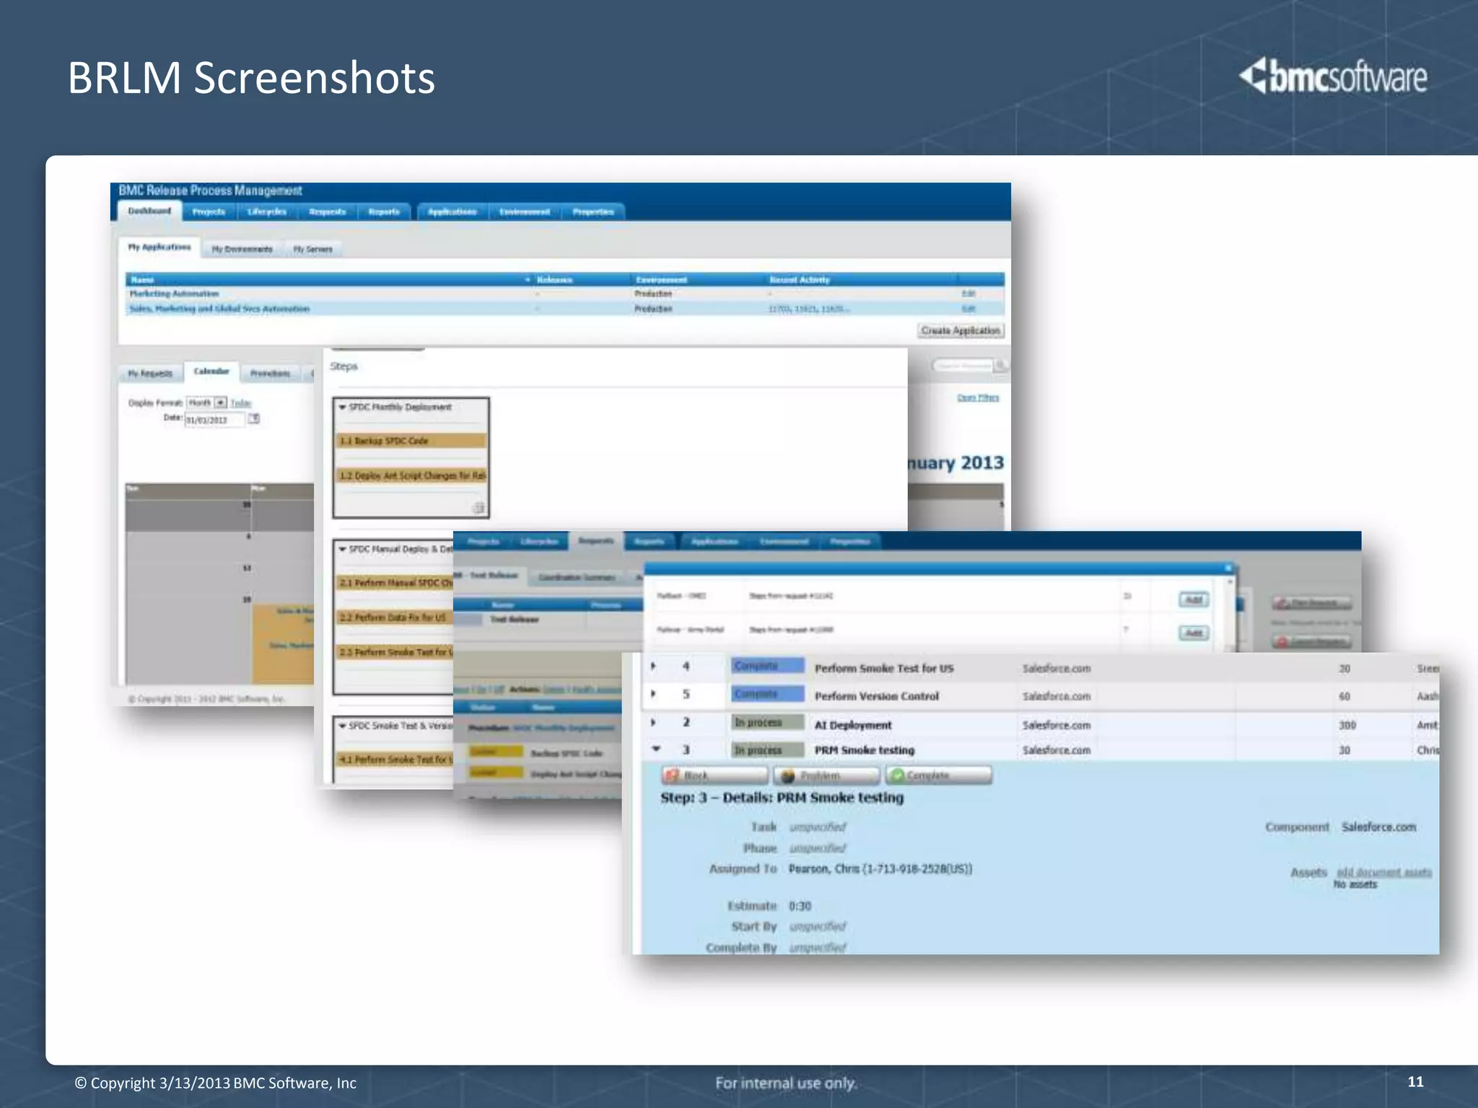Viewport: 1478px width, 1108px height.
Task: Open the Applications tab in the middle window
Action: point(714,542)
